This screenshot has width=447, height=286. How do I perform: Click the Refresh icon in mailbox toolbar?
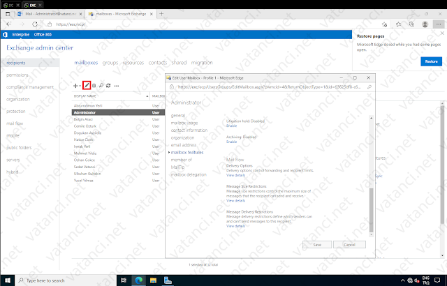(x=108, y=86)
